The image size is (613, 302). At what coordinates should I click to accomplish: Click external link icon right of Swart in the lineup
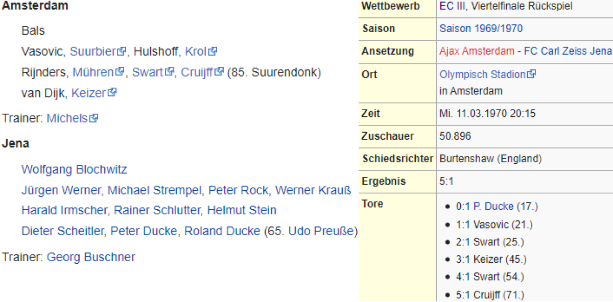[171, 72]
